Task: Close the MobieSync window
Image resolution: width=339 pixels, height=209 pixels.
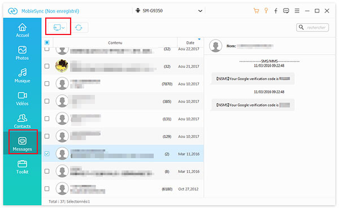Action: [327, 11]
